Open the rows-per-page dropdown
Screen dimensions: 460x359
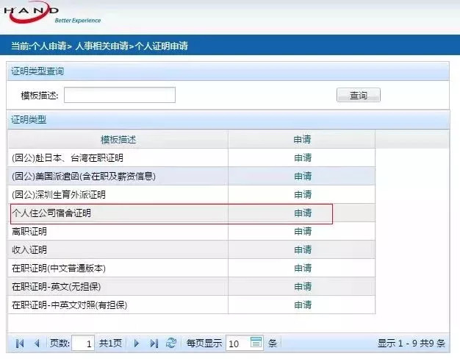pyautogui.click(x=256, y=343)
